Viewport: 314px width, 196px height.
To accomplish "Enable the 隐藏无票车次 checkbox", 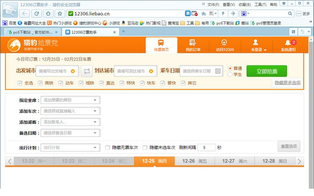I will [x=107, y=147].
